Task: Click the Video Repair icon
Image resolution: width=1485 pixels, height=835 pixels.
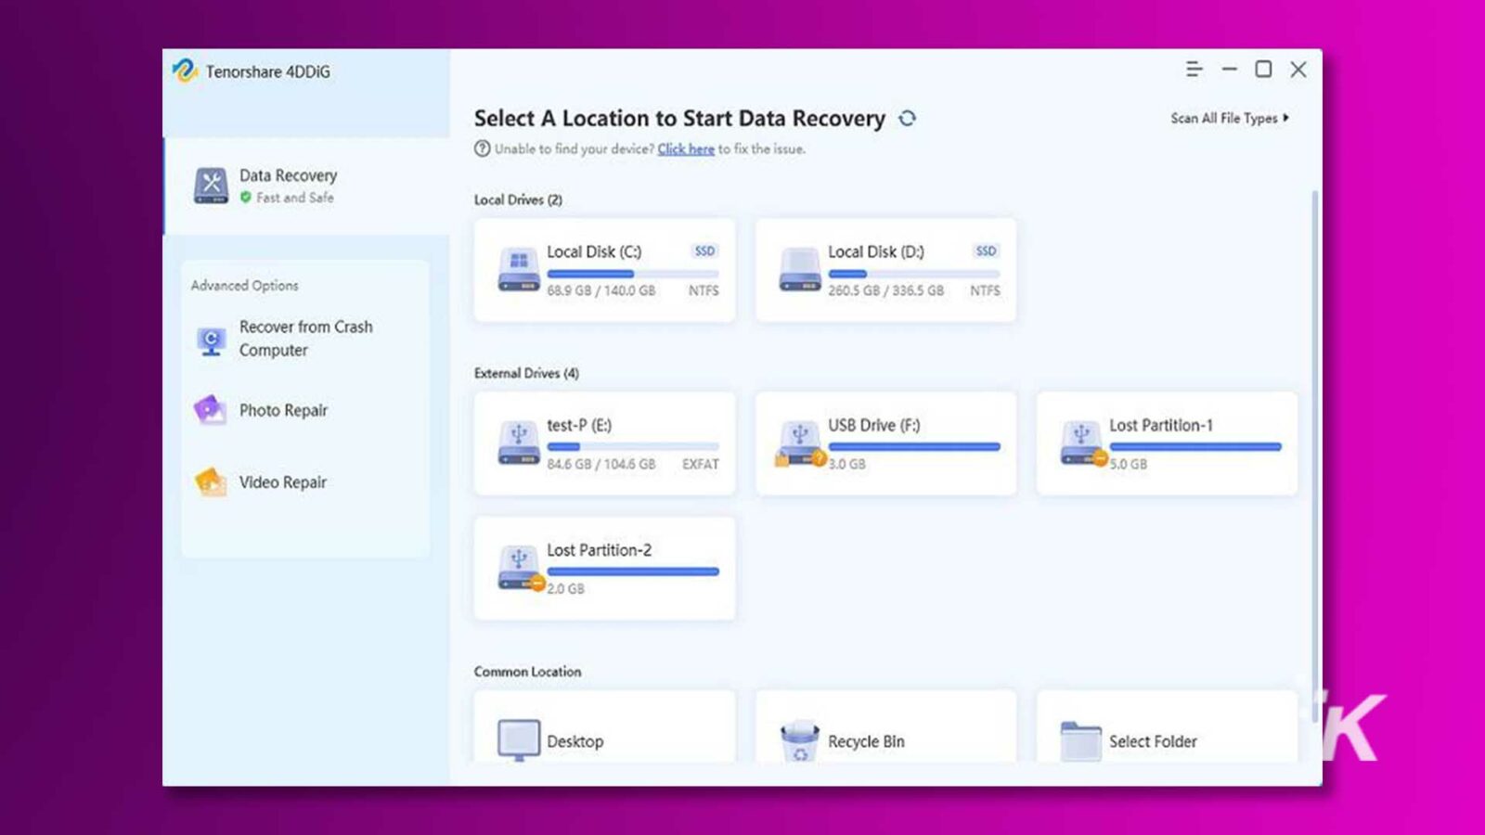Action: coord(211,482)
